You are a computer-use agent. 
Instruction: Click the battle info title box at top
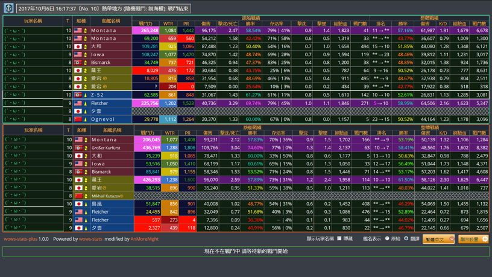coord(104,8)
